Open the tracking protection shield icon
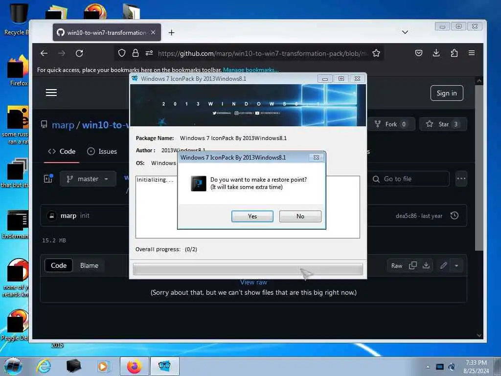 (x=122, y=53)
